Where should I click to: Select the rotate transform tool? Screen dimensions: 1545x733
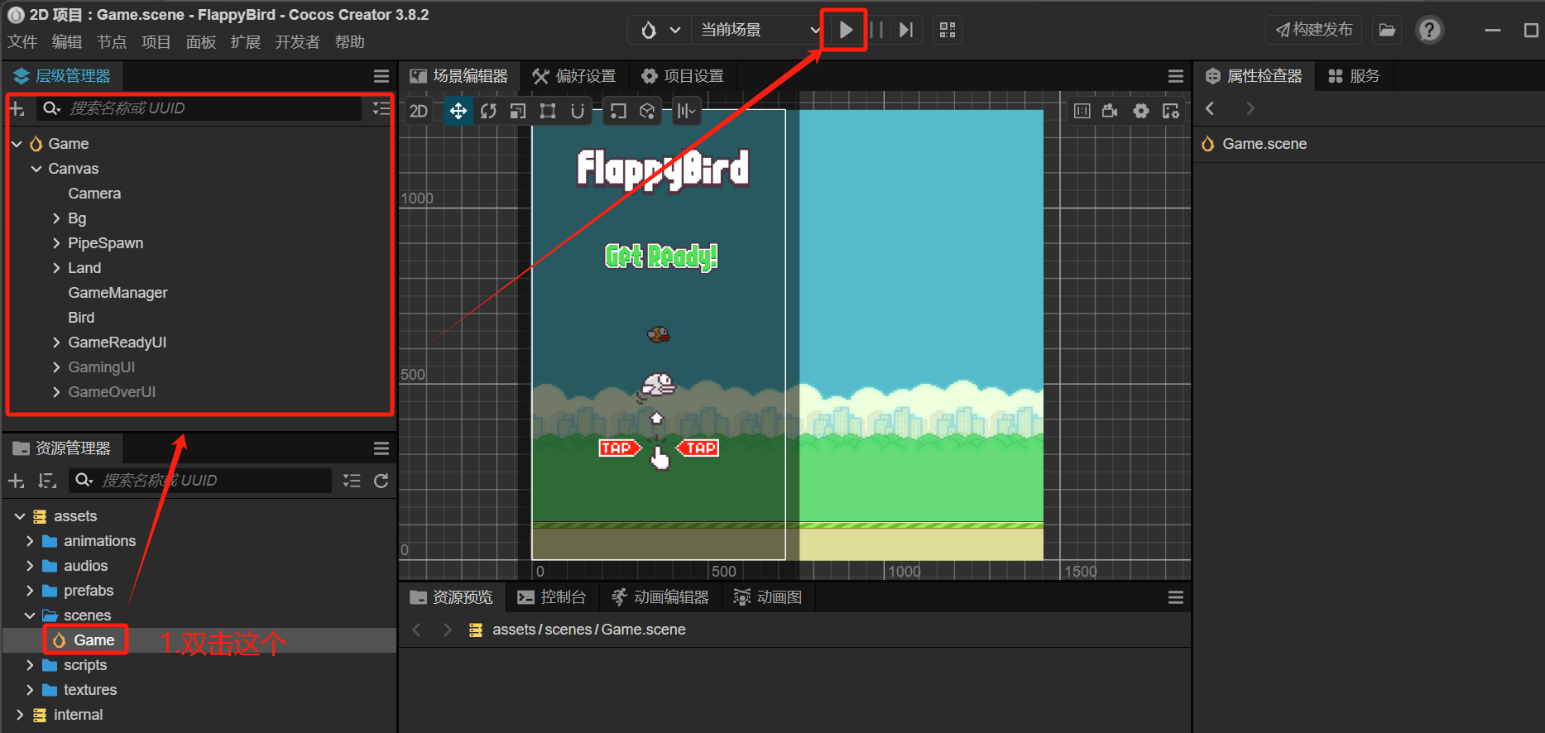coord(488,111)
